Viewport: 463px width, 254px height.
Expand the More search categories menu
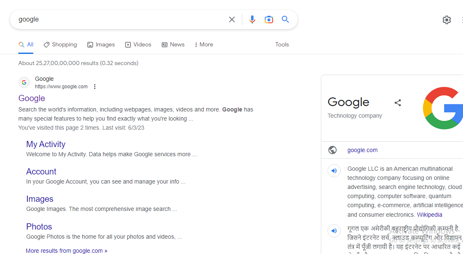pyautogui.click(x=203, y=44)
